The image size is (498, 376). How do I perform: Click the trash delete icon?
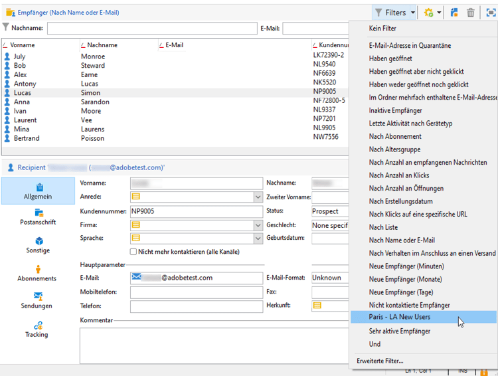[x=471, y=13]
